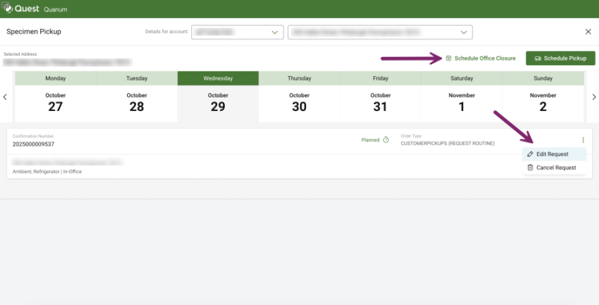Click the Schedule Pickup button
599x305 pixels.
click(560, 58)
